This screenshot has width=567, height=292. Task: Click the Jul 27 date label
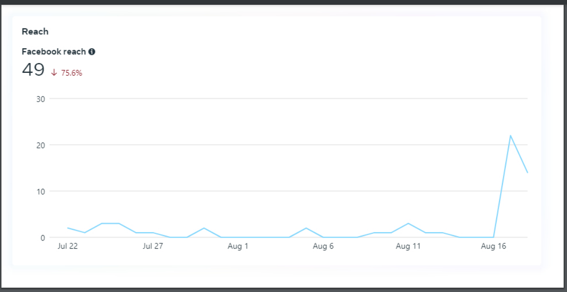[153, 246]
